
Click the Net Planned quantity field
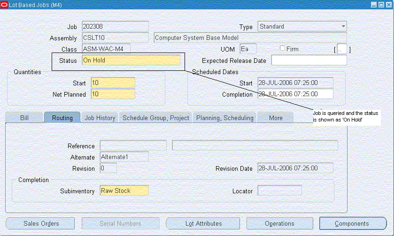coord(113,94)
